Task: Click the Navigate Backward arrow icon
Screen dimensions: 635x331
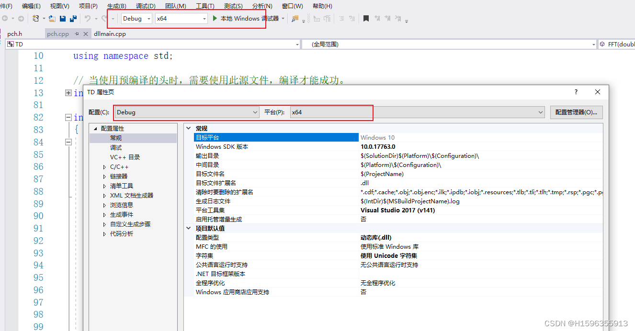Action: click(x=5, y=18)
